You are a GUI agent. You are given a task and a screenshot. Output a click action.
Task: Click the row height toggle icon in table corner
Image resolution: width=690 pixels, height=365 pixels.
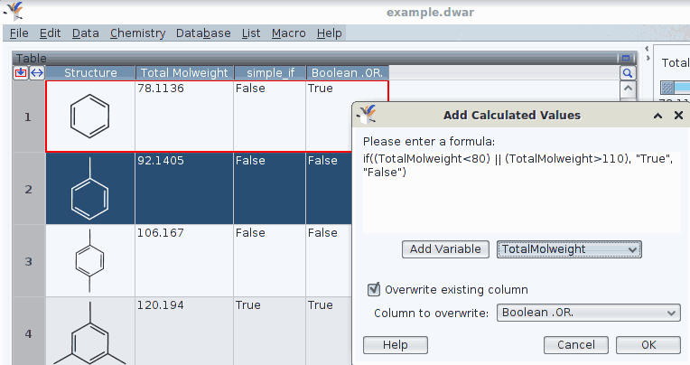tap(20, 72)
